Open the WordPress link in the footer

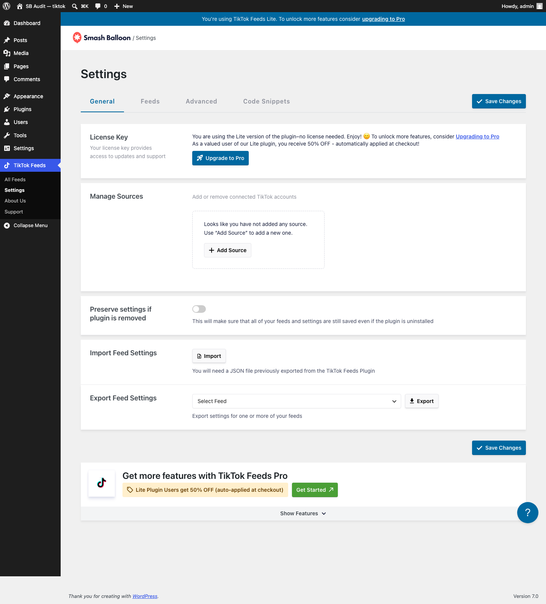(145, 596)
